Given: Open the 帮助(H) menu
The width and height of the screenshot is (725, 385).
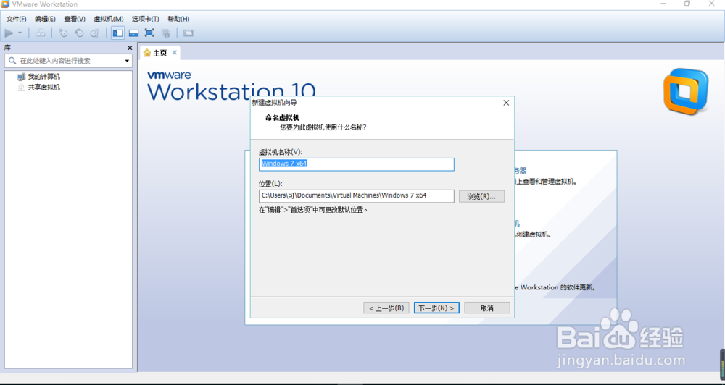Looking at the screenshot, I should pyautogui.click(x=178, y=19).
